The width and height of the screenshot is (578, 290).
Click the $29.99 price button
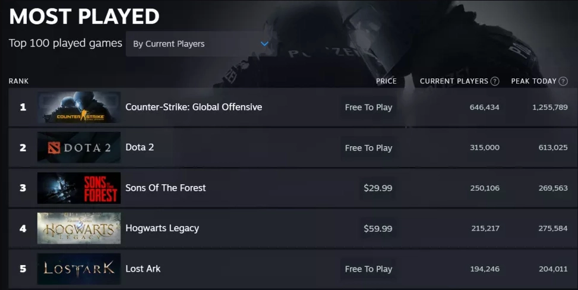coord(378,188)
